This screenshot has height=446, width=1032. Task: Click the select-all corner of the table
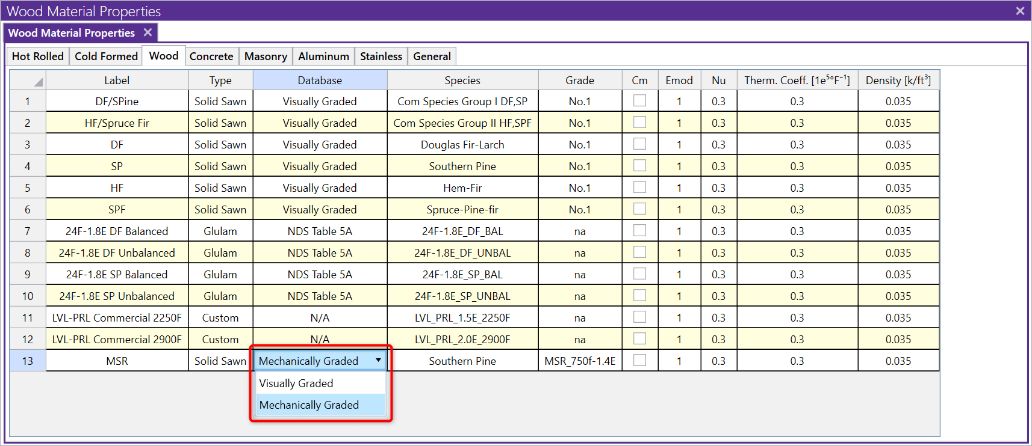point(28,81)
